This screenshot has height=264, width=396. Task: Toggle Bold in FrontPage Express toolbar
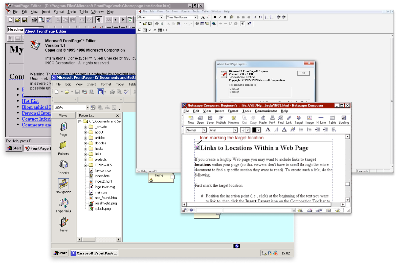[x=215, y=17]
